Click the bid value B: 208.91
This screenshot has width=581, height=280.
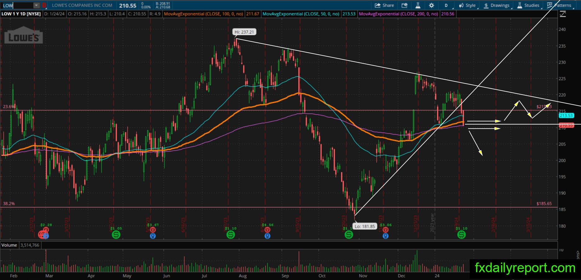(x=163, y=4)
